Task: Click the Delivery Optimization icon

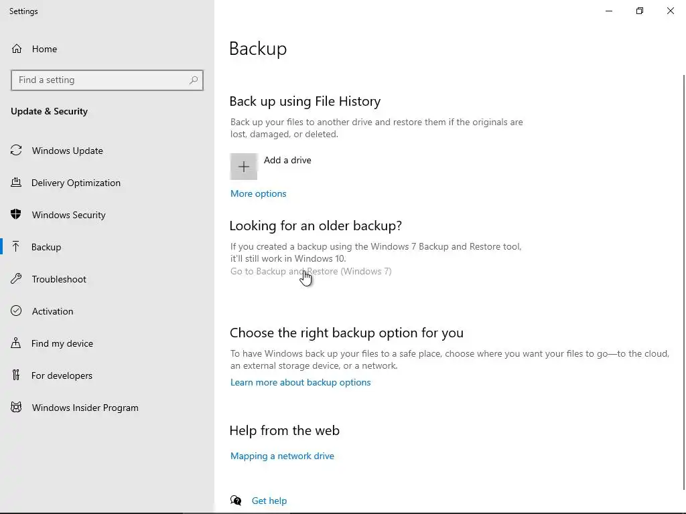Action: pos(17,183)
